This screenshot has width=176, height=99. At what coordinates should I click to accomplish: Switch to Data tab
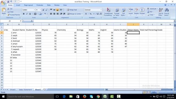pos(49,5)
